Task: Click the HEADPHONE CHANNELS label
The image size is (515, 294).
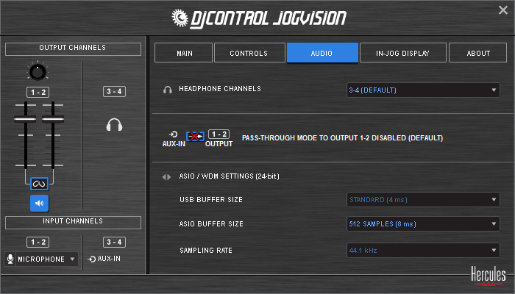Action: coord(220,89)
